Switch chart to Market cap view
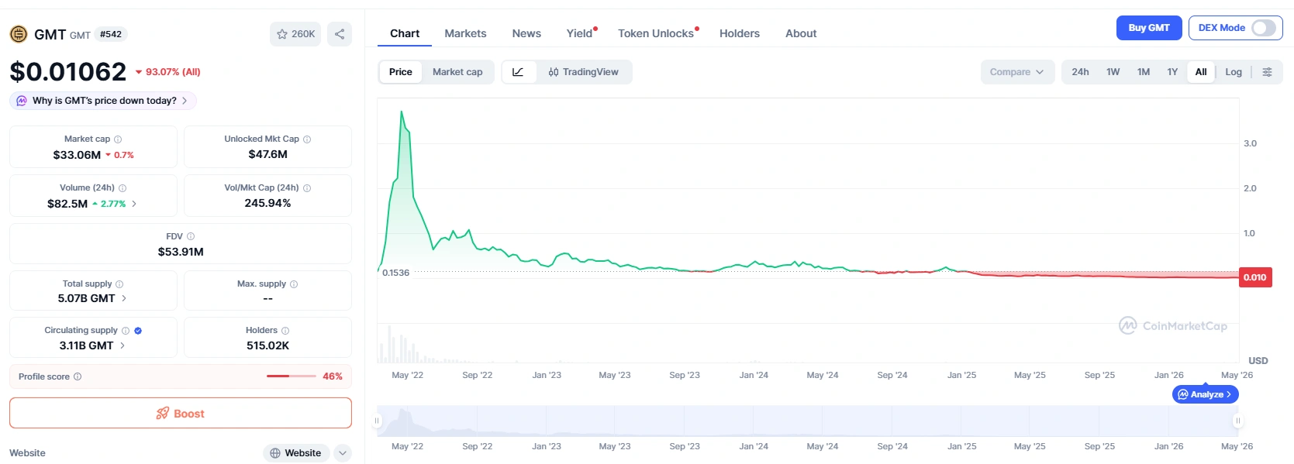Viewport: 1294px width, 464px height. (457, 72)
